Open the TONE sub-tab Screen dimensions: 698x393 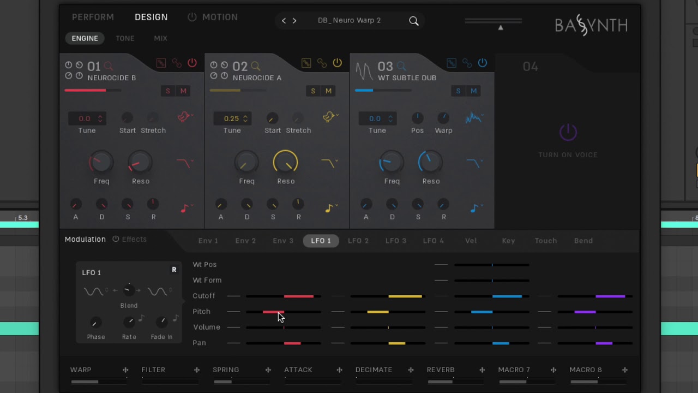pyautogui.click(x=125, y=38)
